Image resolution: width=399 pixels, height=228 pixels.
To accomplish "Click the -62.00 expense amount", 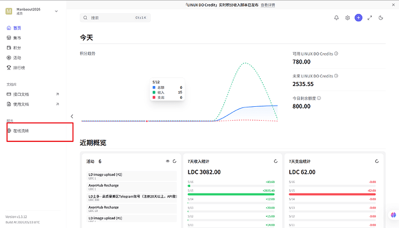I will (372, 190).
